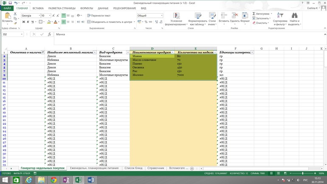Toggle Wrap Text (Перенести текст)
Screen dimensions: 327x184
pos(99,16)
